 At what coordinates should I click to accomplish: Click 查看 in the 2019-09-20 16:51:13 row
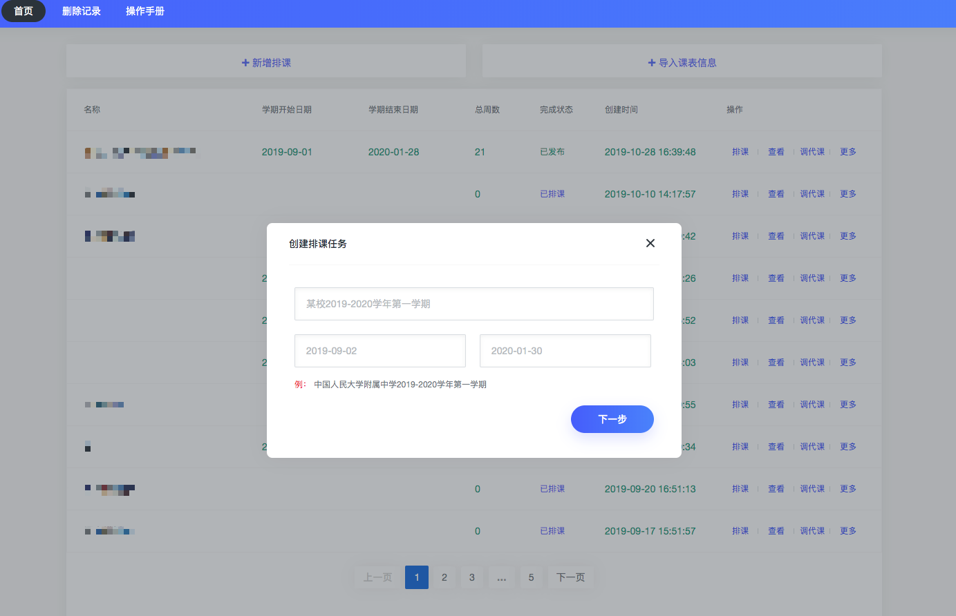pos(776,489)
